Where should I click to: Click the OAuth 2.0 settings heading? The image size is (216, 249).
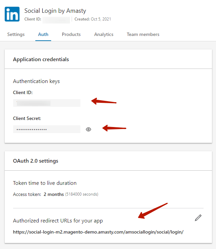(x=36, y=161)
